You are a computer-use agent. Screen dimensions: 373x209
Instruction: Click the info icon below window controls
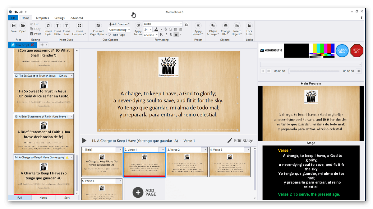coord(361,18)
